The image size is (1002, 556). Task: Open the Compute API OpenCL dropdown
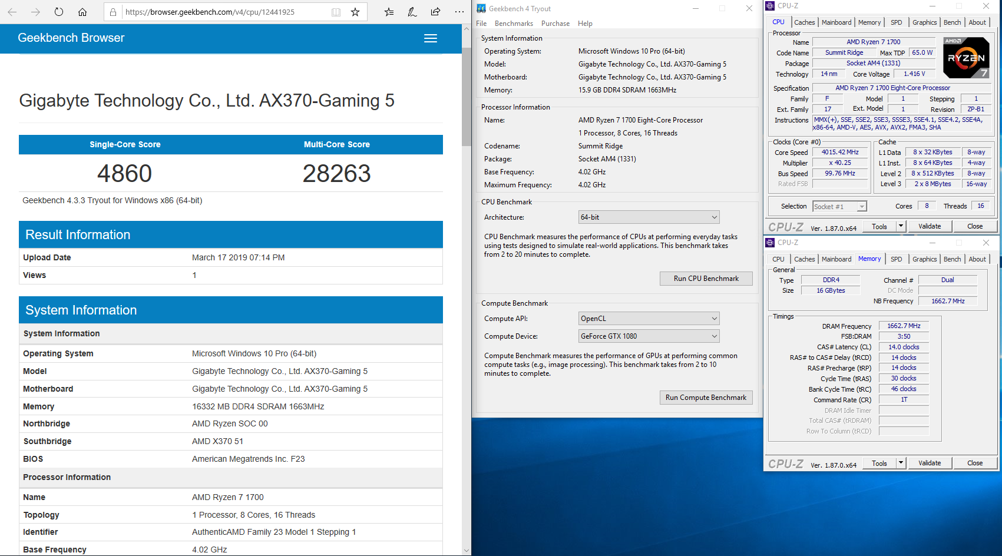coord(649,319)
